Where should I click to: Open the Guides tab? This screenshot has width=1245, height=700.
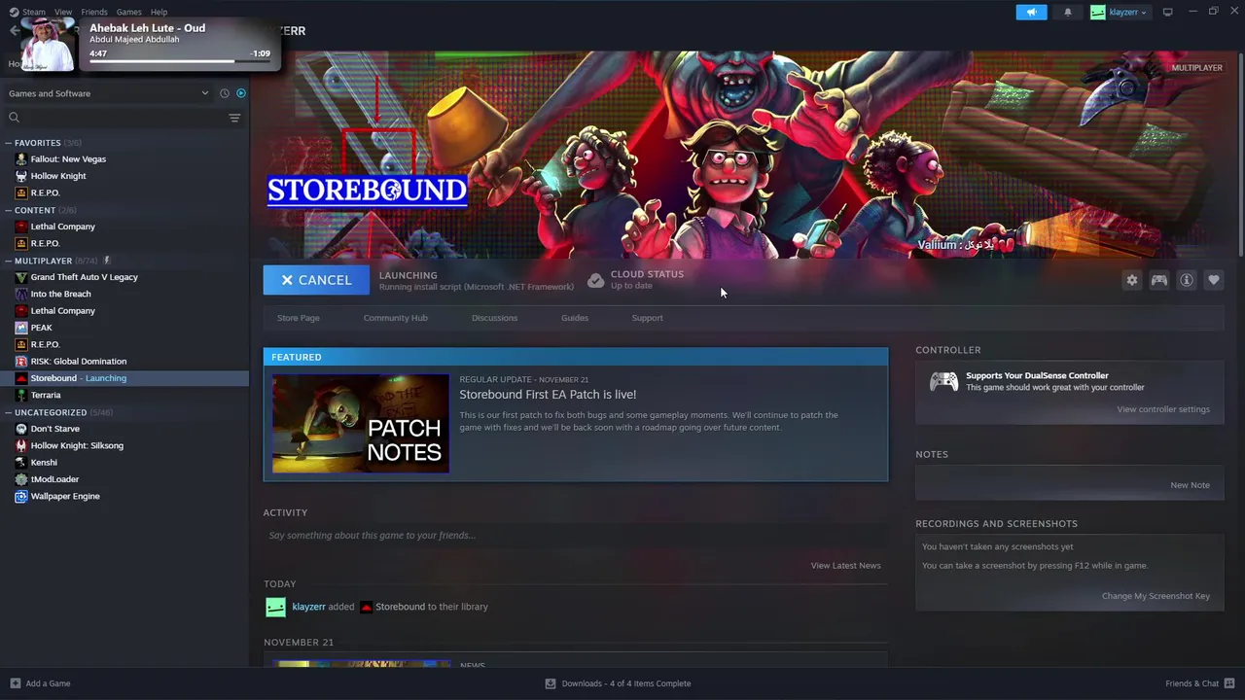click(574, 318)
